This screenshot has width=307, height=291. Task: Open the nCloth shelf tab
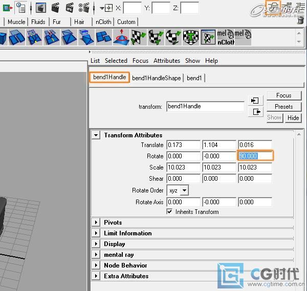tap(103, 21)
